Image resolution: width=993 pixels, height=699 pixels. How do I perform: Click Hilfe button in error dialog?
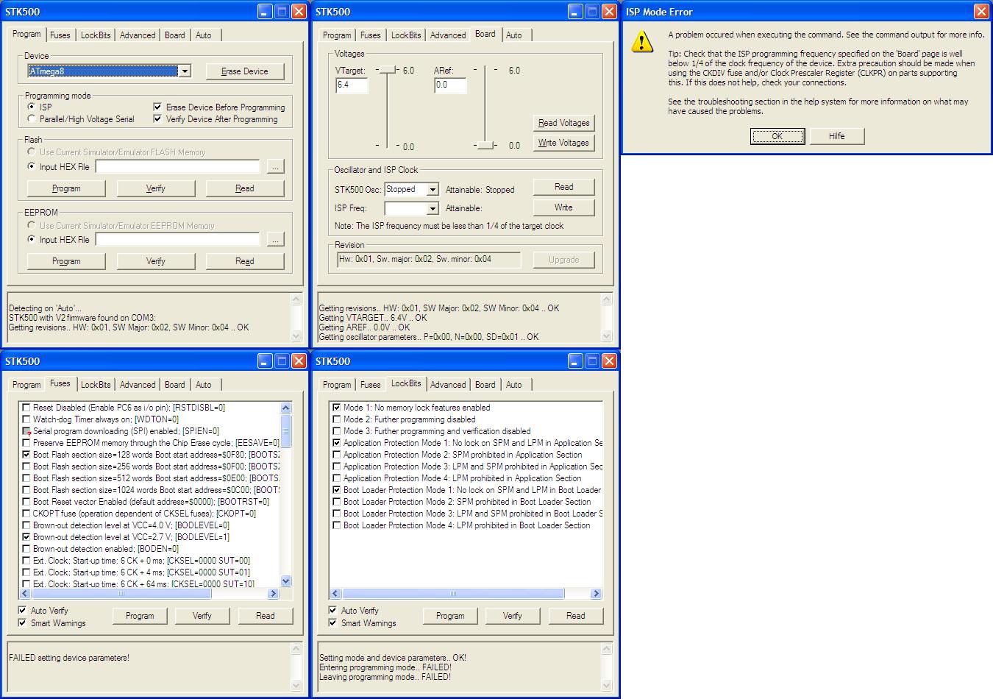pos(836,136)
